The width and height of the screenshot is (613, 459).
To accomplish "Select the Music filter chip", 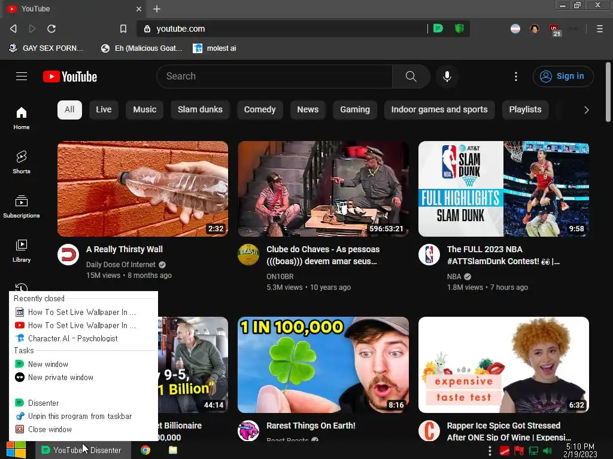I will coord(145,110).
